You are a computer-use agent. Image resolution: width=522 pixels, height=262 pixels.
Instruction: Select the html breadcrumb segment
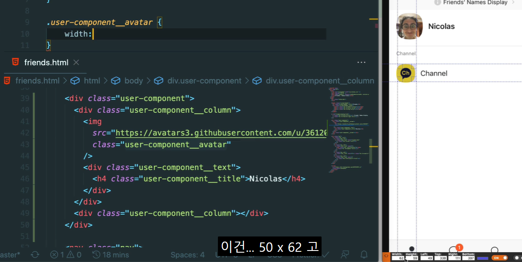click(92, 81)
